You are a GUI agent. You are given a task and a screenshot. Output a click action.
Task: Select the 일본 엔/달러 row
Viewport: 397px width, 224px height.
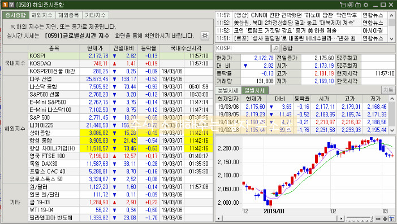coord(120,195)
